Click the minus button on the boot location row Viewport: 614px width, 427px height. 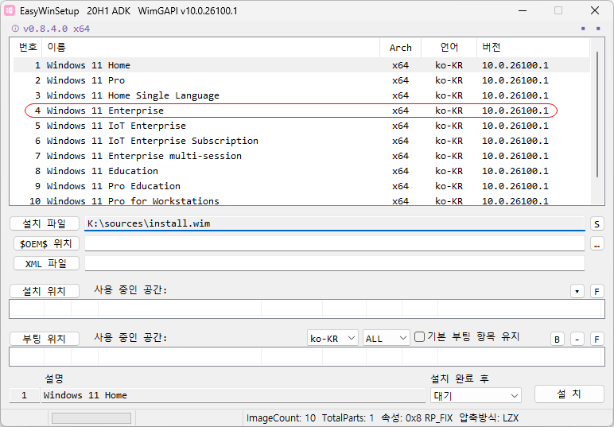point(577,339)
